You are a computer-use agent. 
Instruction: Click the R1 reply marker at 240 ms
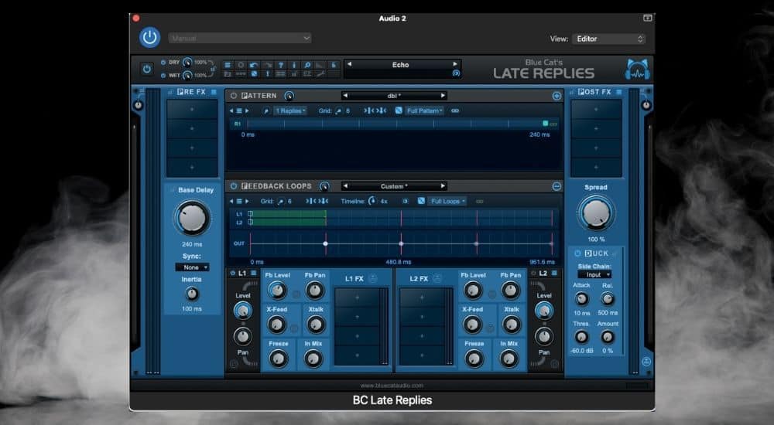[x=546, y=124]
